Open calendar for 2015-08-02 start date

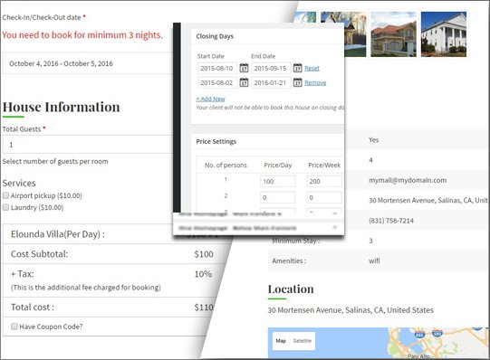click(244, 82)
